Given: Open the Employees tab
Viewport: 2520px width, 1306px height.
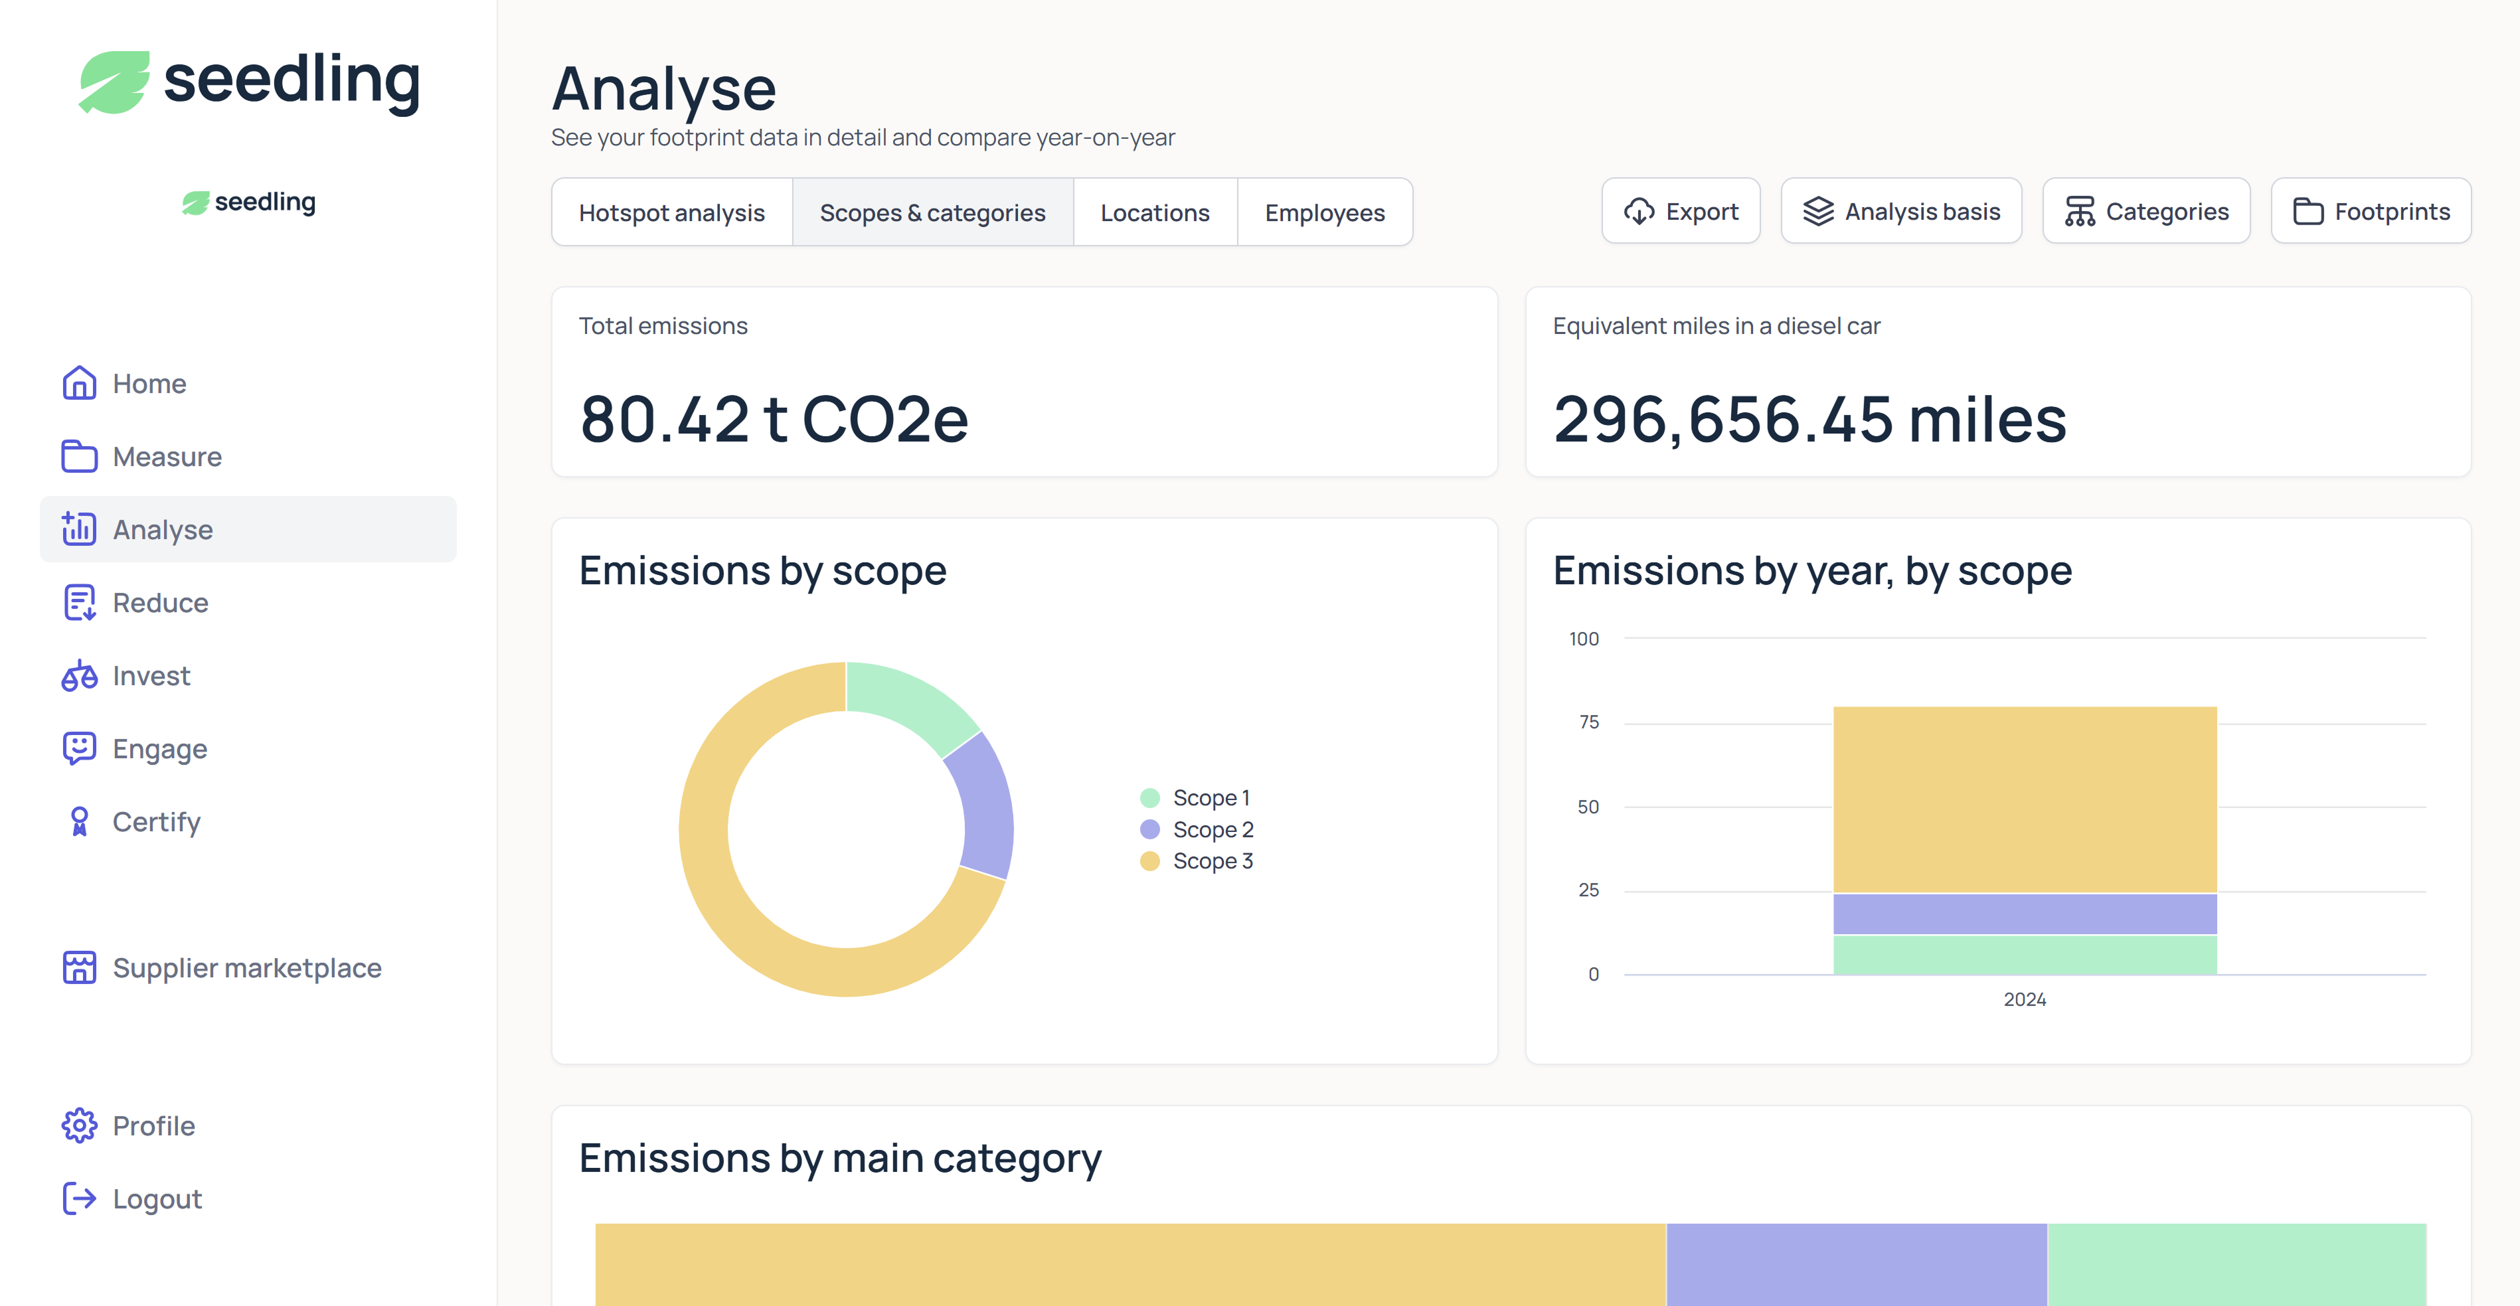Looking at the screenshot, I should pyautogui.click(x=1323, y=212).
